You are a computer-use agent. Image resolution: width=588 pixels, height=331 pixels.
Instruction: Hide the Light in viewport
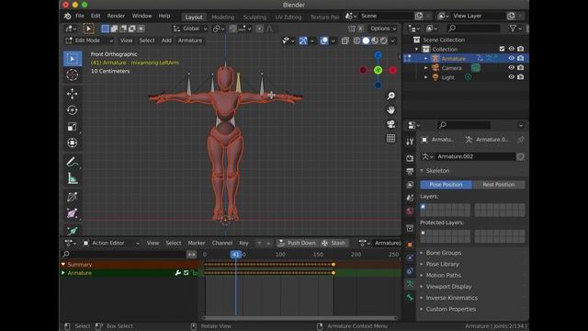click(511, 77)
